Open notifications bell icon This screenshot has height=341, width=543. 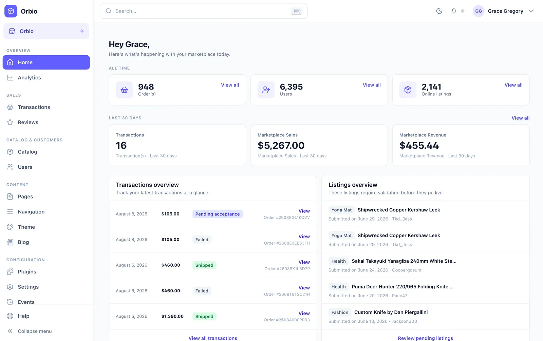[x=454, y=11]
